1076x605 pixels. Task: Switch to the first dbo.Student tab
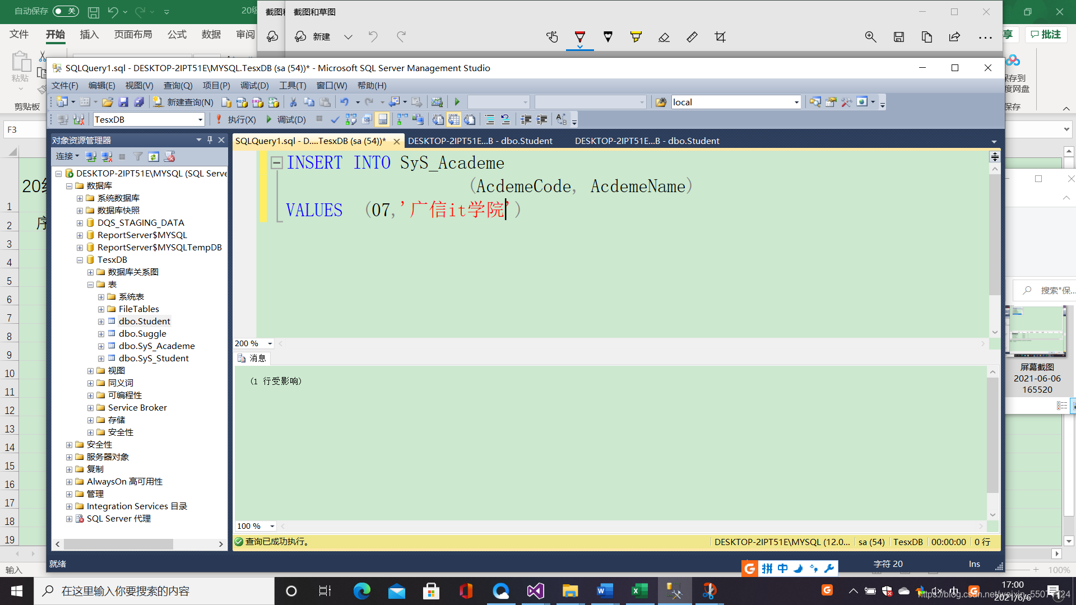pos(480,141)
